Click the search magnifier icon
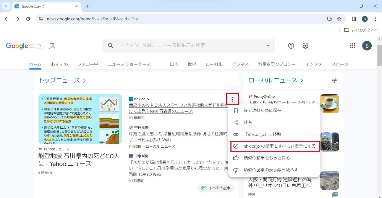Viewport: 382px width, 198px height. (110, 45)
